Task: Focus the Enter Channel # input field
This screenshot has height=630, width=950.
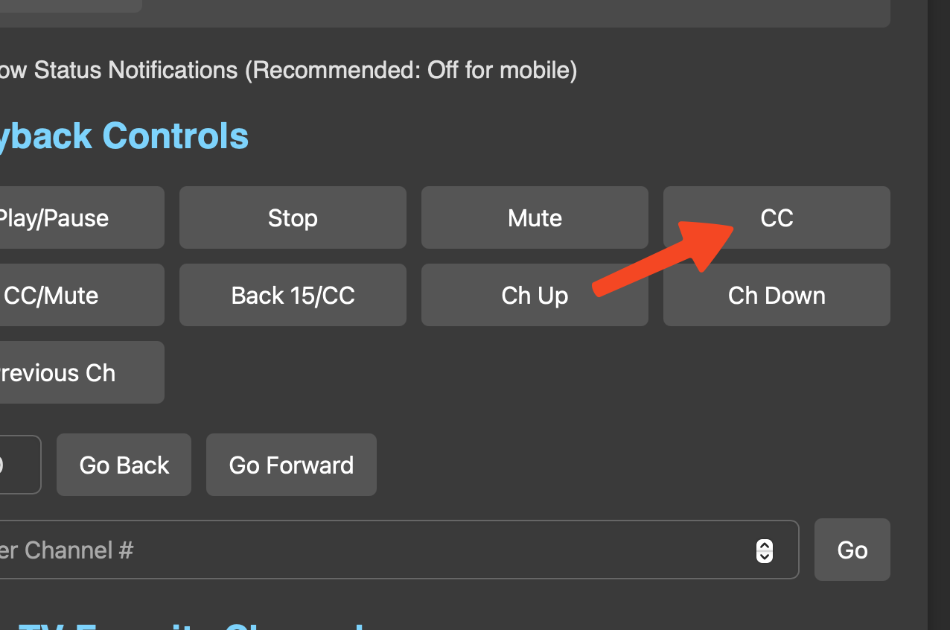Action: pyautogui.click(x=372, y=550)
